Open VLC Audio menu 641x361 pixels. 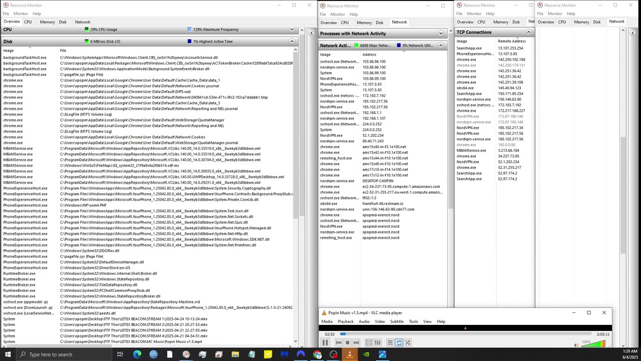tap(364, 321)
